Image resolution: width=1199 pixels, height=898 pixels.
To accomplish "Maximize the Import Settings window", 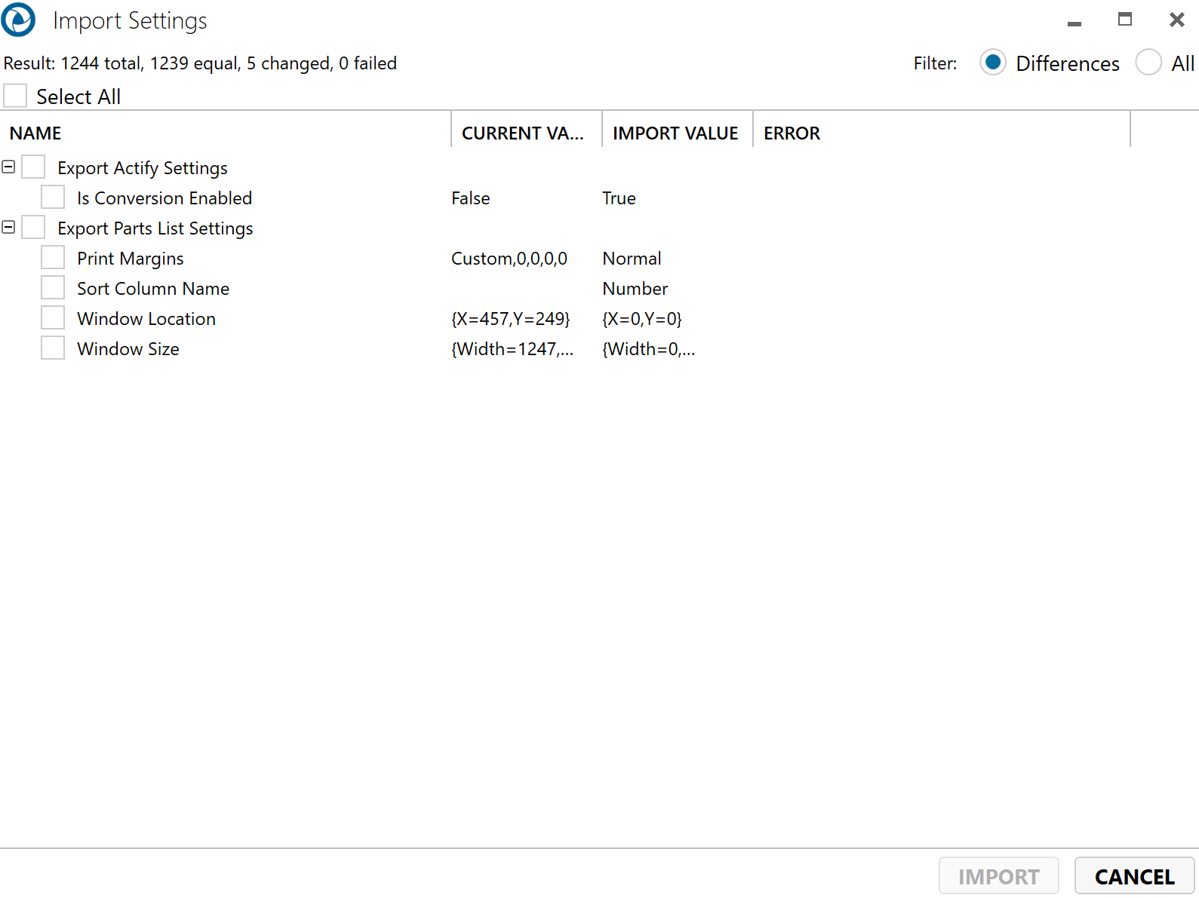I will coord(1124,20).
